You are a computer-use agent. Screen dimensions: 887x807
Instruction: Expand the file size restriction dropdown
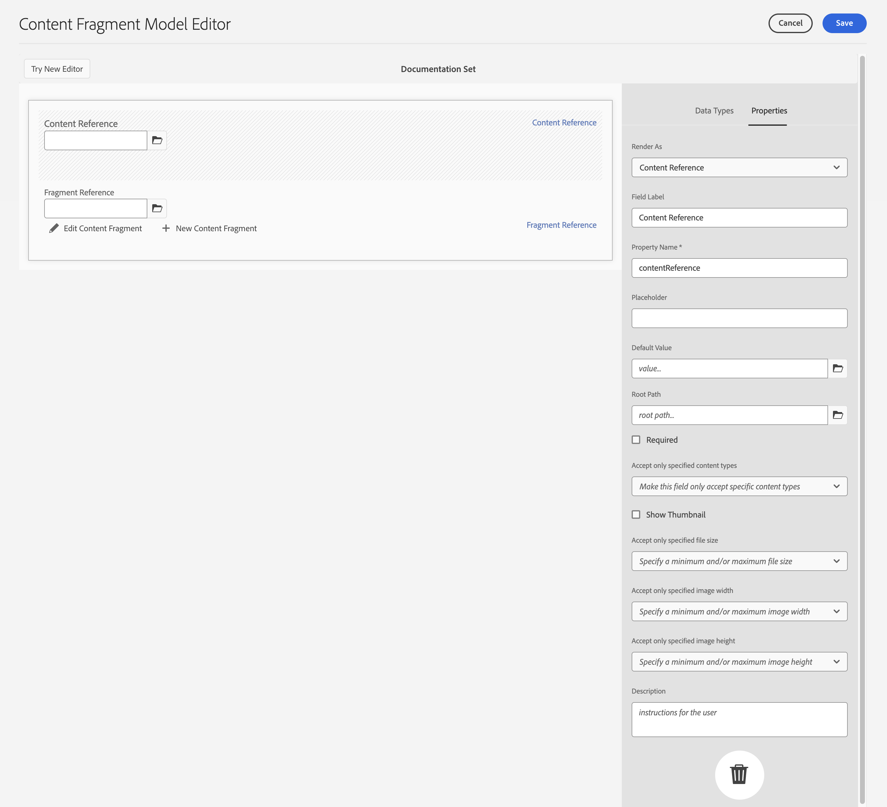point(739,561)
